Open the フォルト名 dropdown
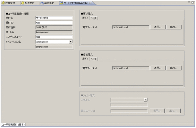The width and height of the screenshot is (196, 128). coord(146,100)
